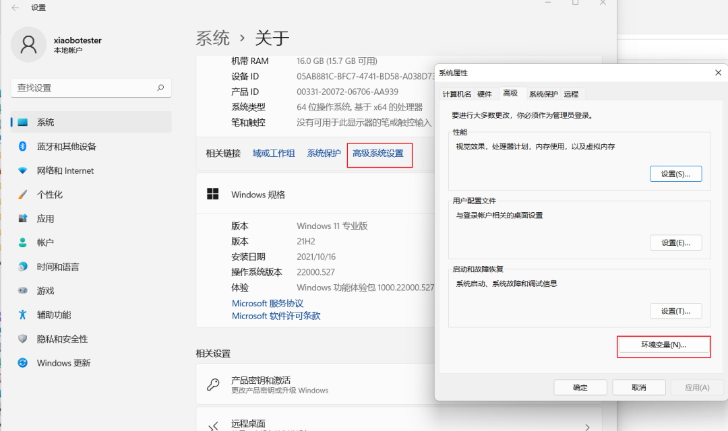
Task: Open 时间和语言 via the globe clock icon
Action: [22, 267]
